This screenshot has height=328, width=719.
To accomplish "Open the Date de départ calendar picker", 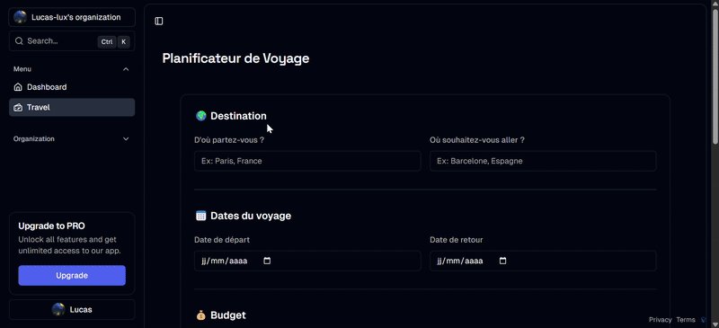I will pos(267,261).
